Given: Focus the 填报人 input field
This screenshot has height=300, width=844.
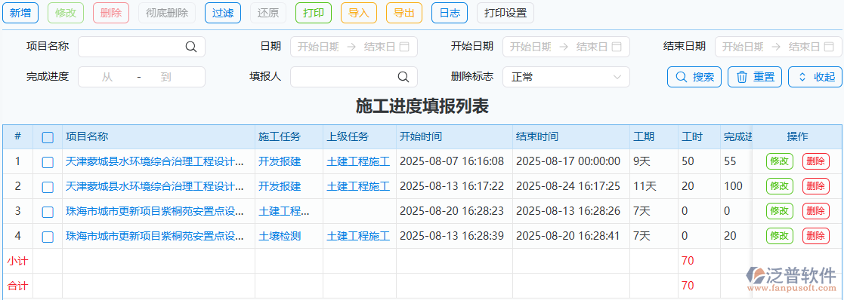Looking at the screenshot, I should coord(354,78).
